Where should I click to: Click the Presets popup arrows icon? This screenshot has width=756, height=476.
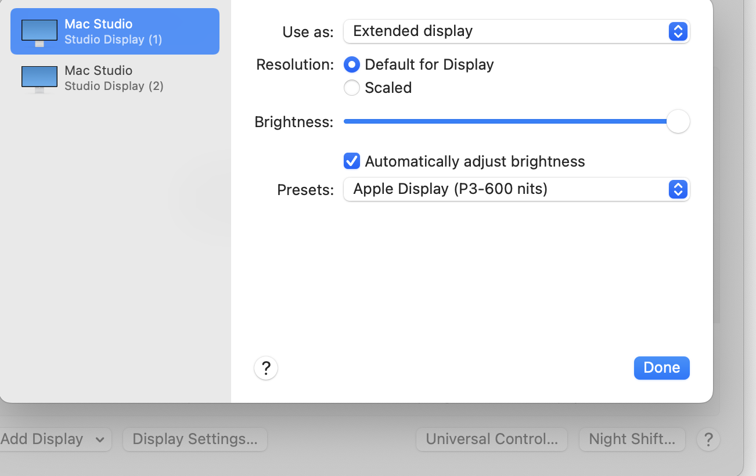point(678,189)
